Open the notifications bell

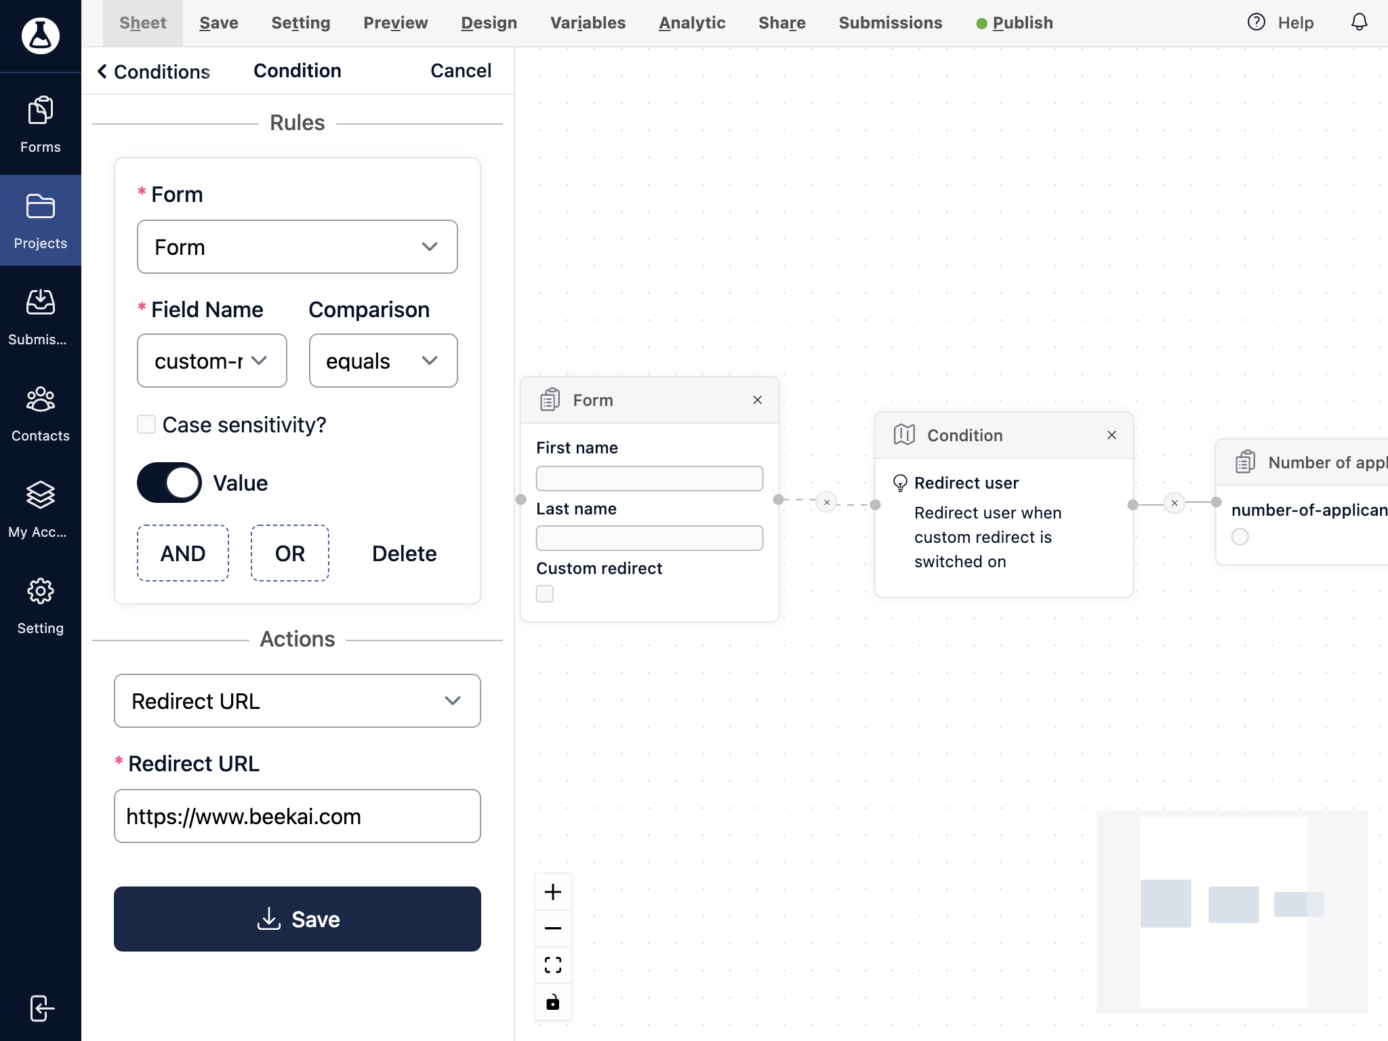(1359, 22)
